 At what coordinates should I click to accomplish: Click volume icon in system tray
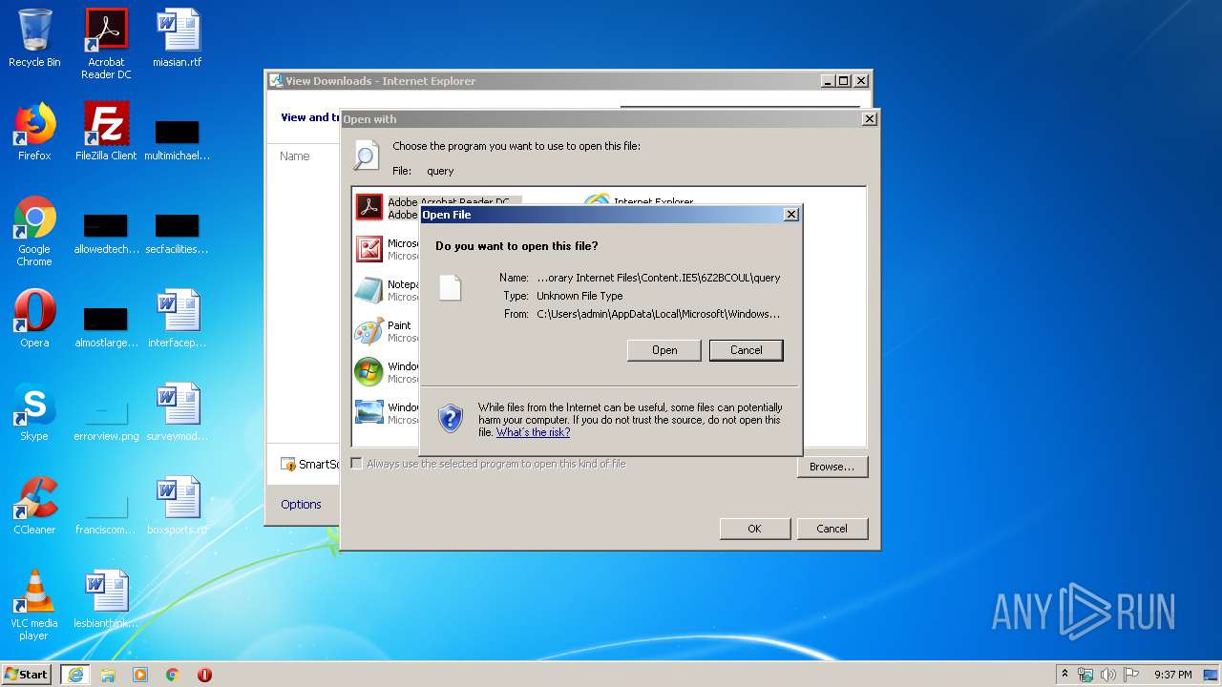coord(1108,675)
